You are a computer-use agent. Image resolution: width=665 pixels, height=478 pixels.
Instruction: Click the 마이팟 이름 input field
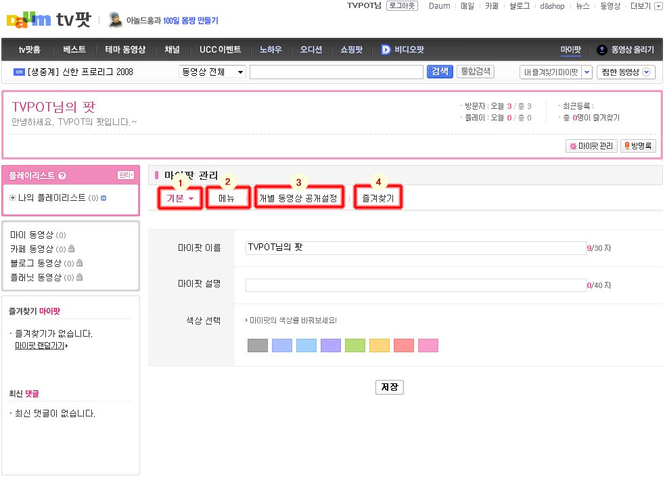(415, 248)
